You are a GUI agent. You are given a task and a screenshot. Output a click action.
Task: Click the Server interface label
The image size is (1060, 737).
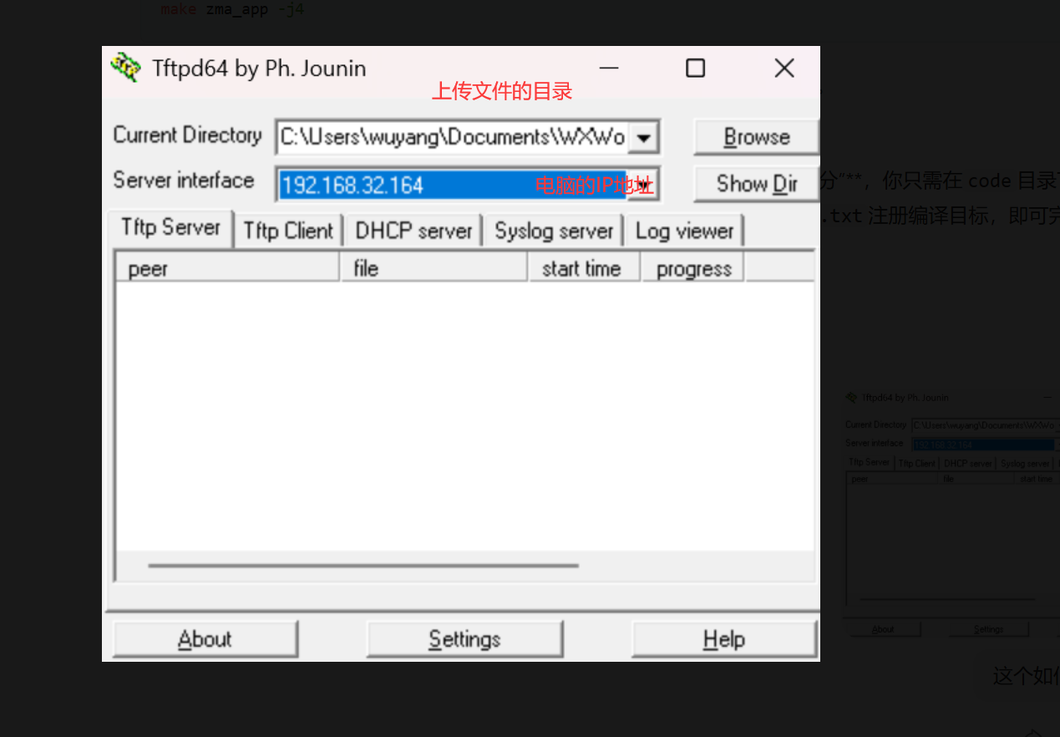point(183,180)
